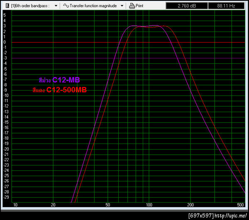Click the 50 Hz frequency axis label

[107, 205]
